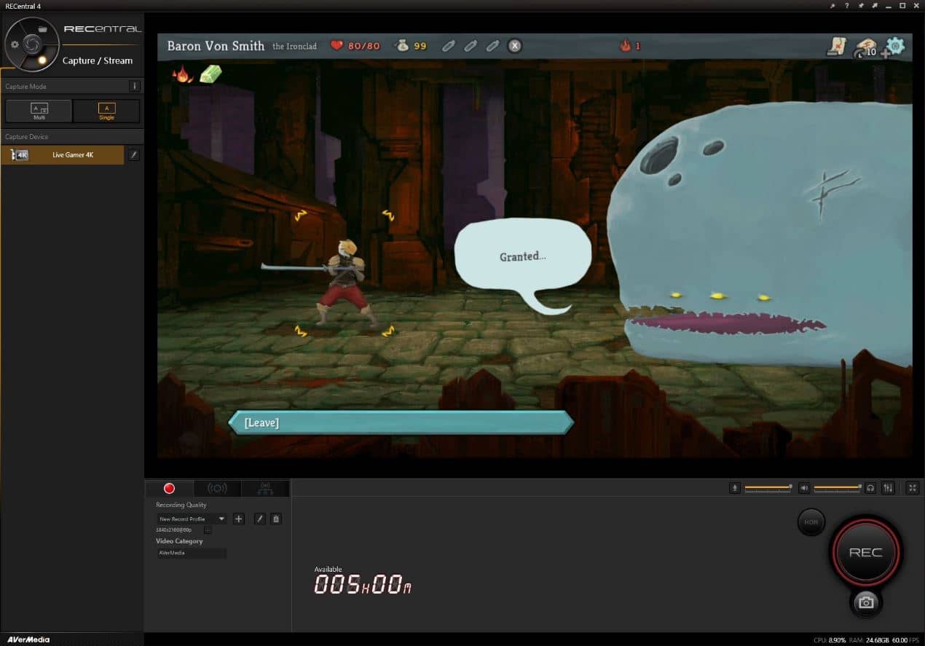The height and width of the screenshot is (646, 925).
Task: Click the Video Category input field
Action: pos(192,553)
